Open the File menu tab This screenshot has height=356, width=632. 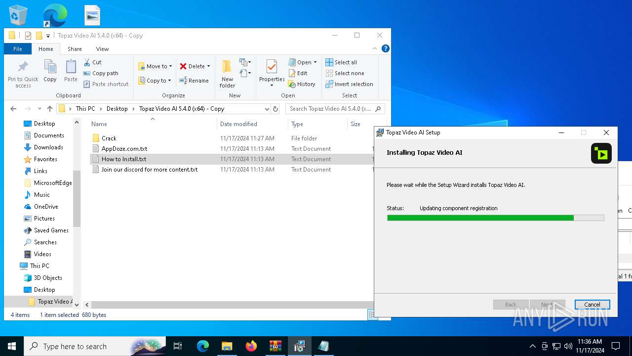pyautogui.click(x=18, y=49)
